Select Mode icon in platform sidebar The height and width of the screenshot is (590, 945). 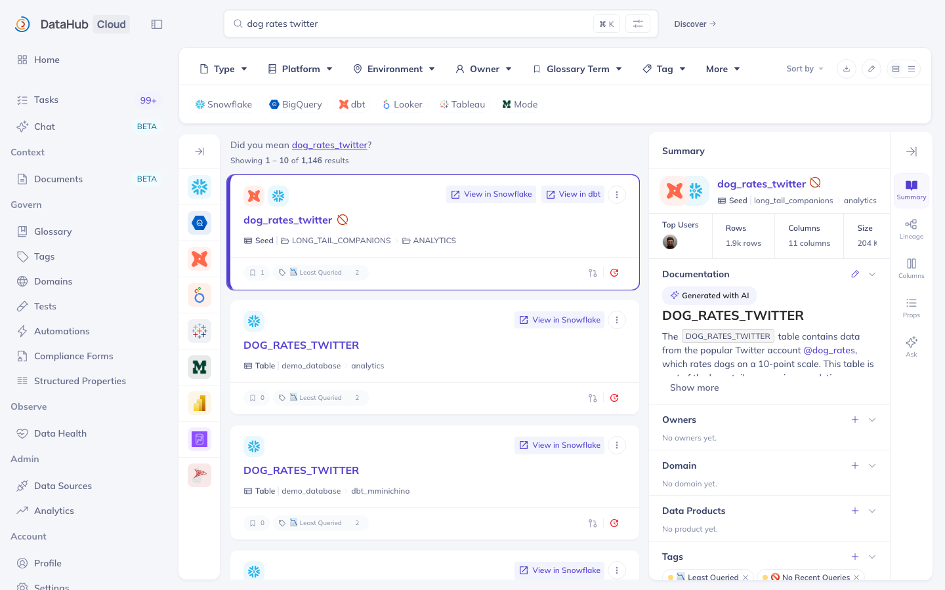[199, 367]
